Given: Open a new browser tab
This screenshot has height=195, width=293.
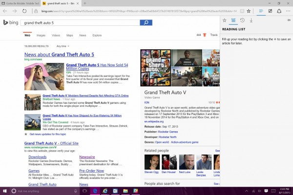Looking at the screenshot, I should click(85, 3).
